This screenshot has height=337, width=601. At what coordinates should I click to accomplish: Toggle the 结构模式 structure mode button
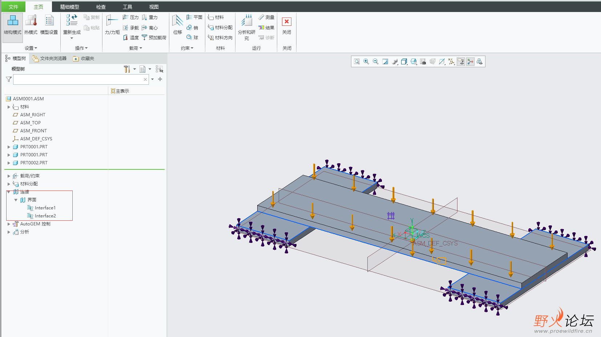tap(13, 25)
